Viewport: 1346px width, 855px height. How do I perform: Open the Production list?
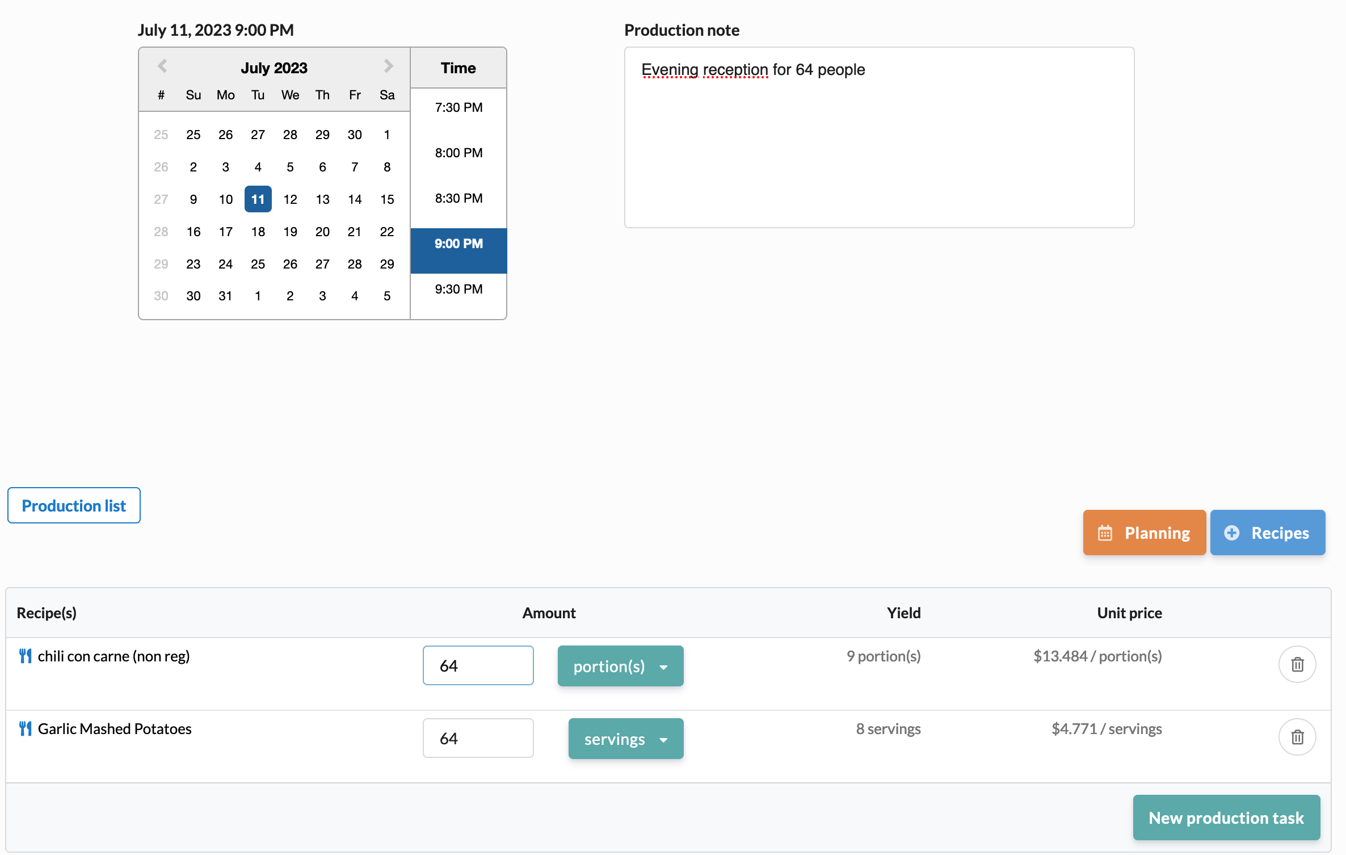tap(73, 505)
